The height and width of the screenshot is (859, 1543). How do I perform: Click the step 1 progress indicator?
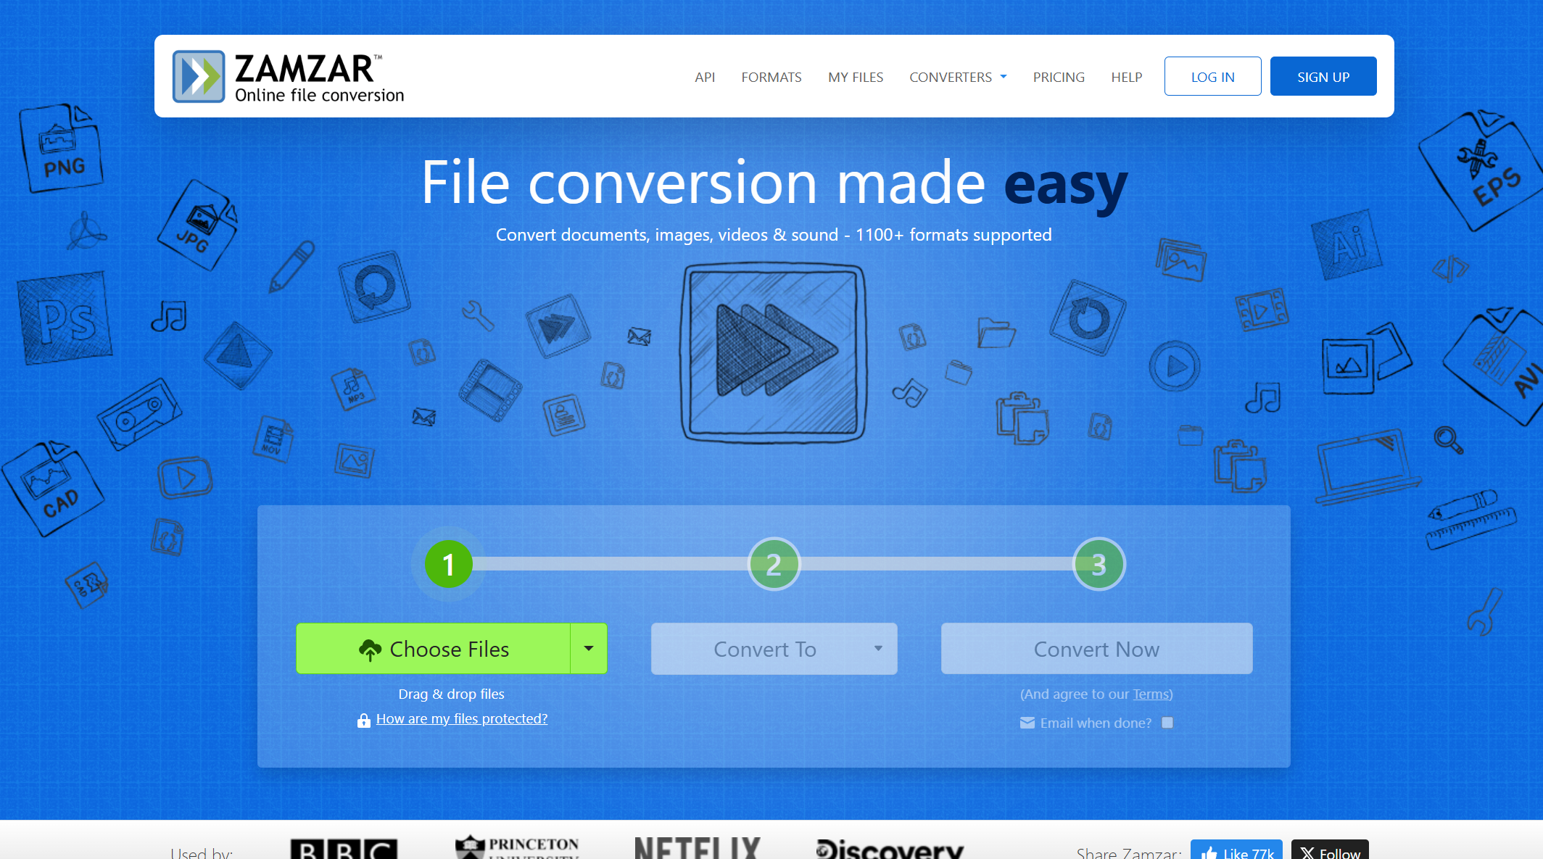point(448,563)
